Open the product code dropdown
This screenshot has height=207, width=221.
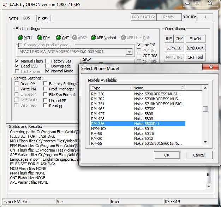(x=129, y=52)
